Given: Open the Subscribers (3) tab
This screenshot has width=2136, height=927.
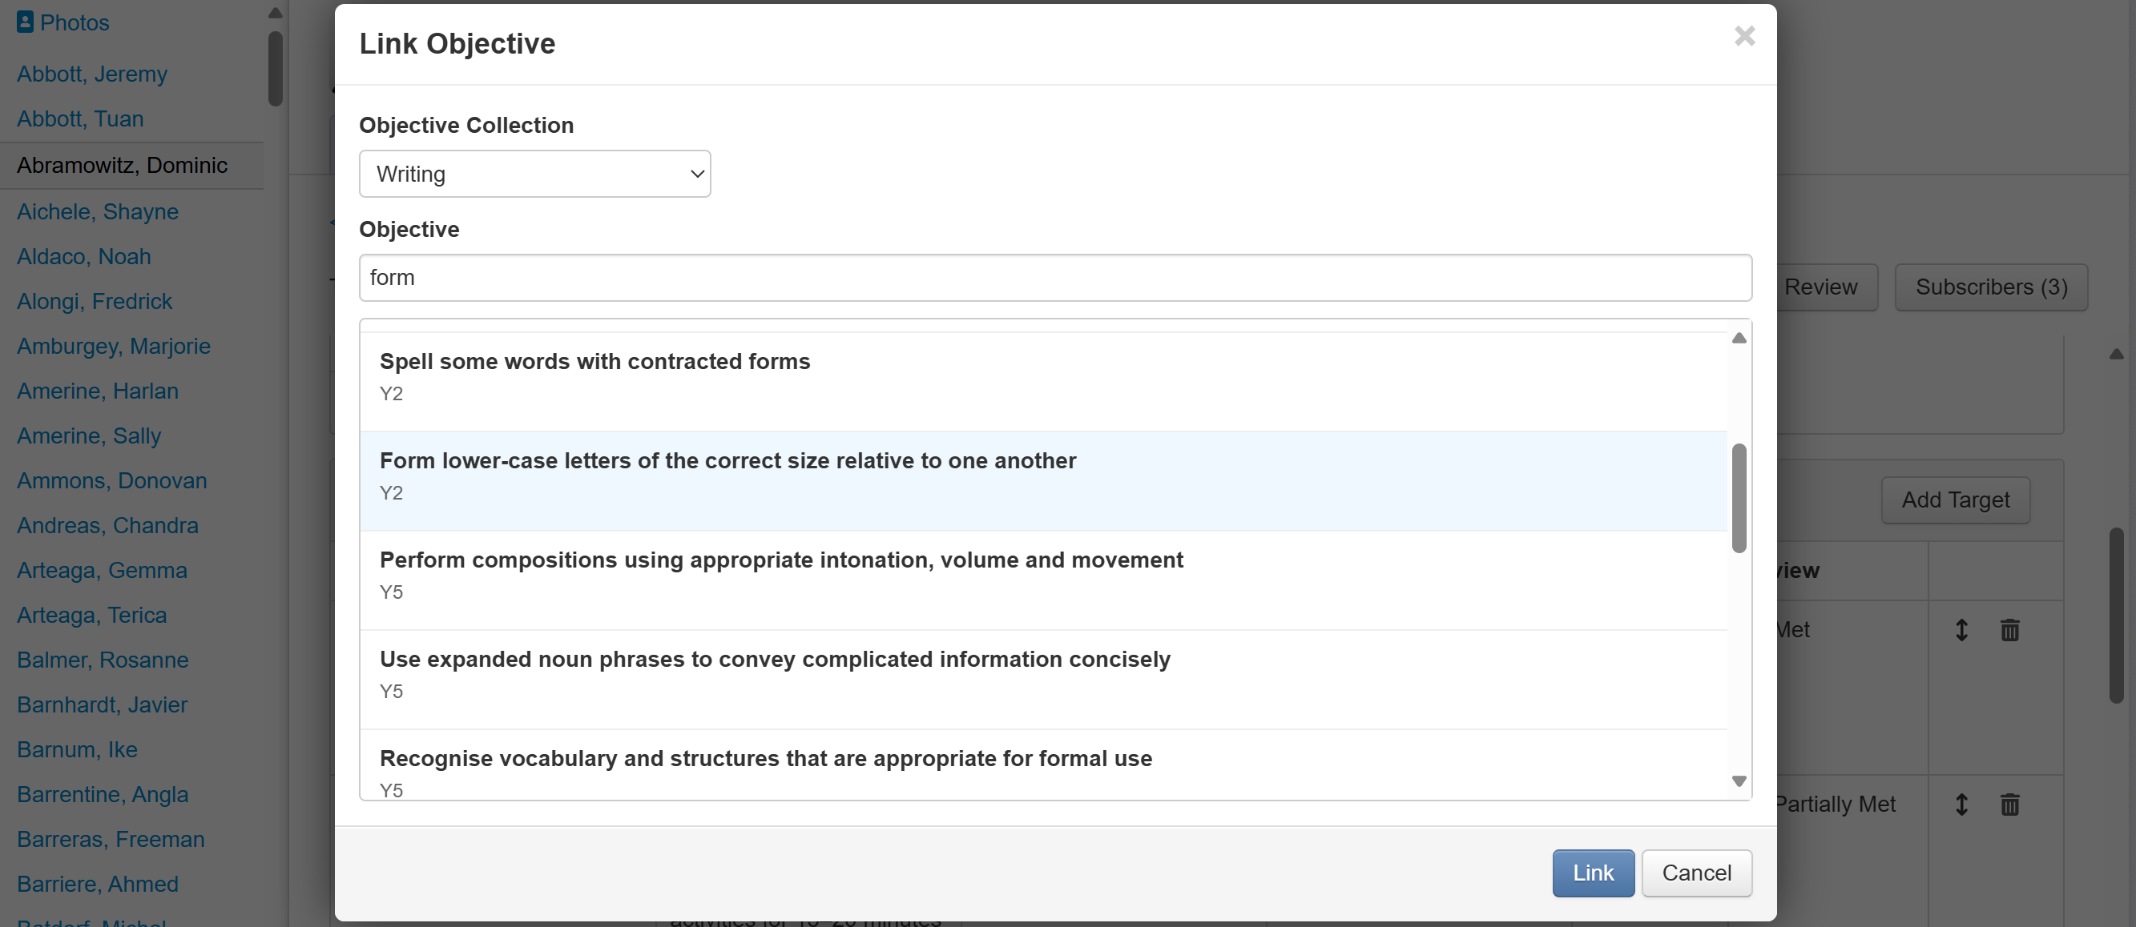Looking at the screenshot, I should (1990, 287).
